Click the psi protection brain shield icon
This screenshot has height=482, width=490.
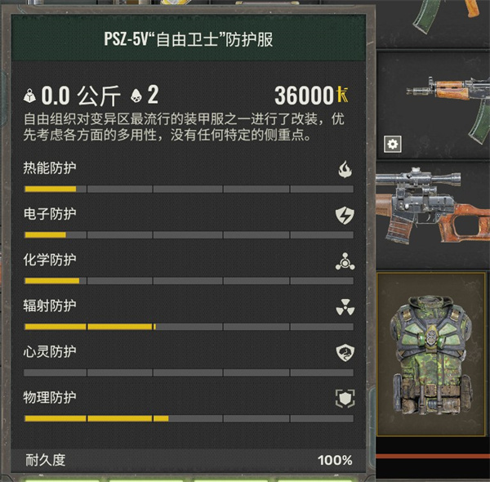pos(345,353)
